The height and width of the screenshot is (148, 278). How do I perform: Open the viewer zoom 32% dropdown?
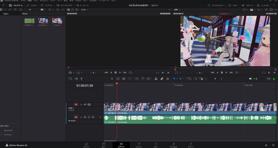tap(177, 10)
